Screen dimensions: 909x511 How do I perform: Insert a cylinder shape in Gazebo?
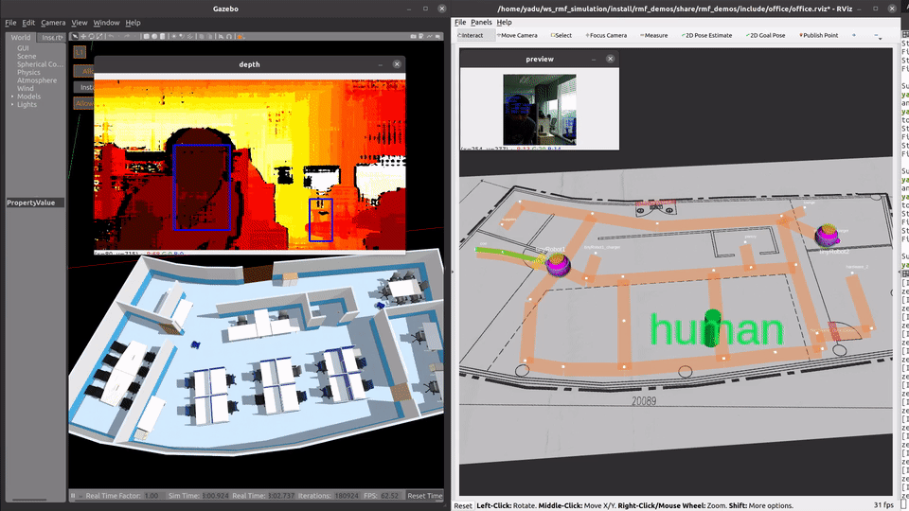point(163,36)
